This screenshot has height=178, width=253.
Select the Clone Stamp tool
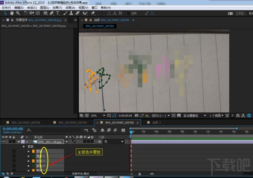point(71,13)
